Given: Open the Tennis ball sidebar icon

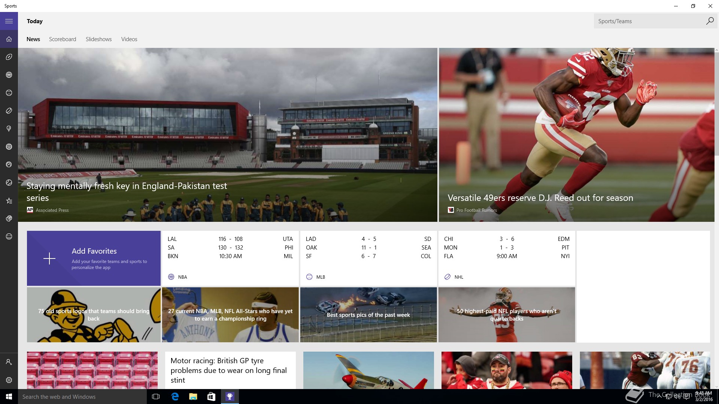Looking at the screenshot, I should (x=9, y=183).
